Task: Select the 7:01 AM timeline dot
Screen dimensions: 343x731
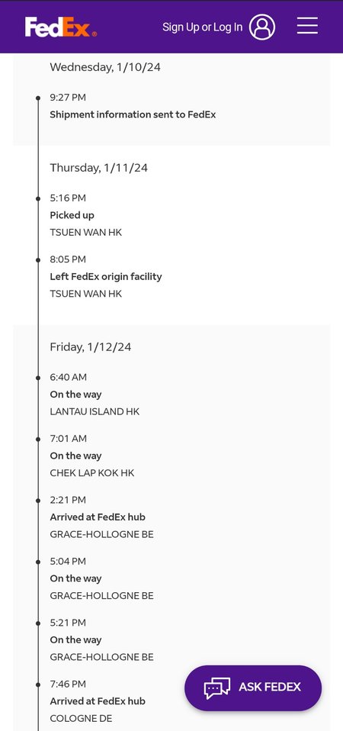Action: click(38, 440)
